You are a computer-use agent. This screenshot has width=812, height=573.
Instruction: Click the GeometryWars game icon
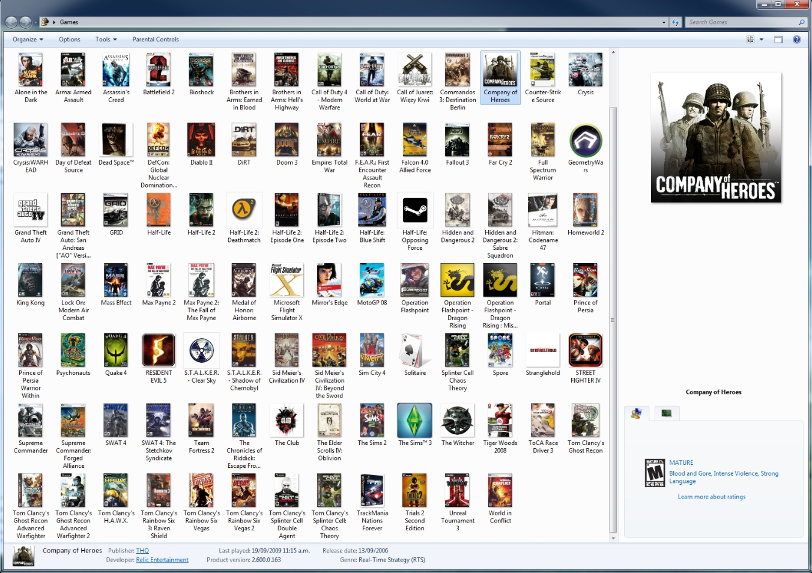[x=585, y=141]
